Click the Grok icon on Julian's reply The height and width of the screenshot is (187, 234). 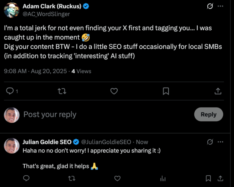[210, 142]
